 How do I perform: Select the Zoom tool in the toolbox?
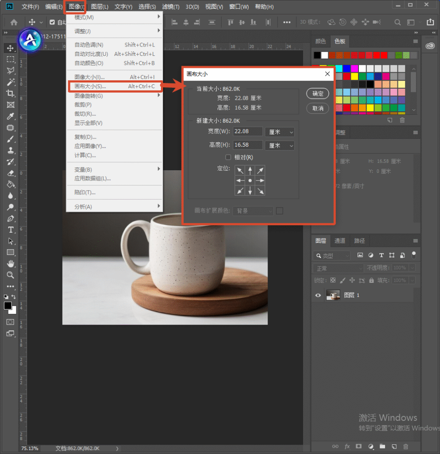(11, 275)
